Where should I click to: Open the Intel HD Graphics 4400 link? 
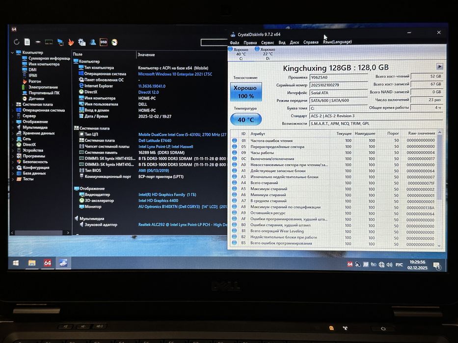(159, 201)
